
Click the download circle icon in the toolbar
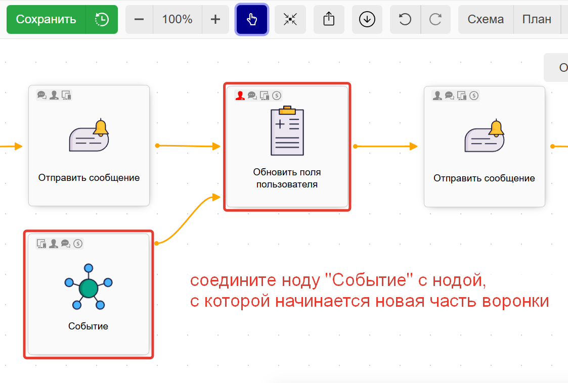pos(367,19)
